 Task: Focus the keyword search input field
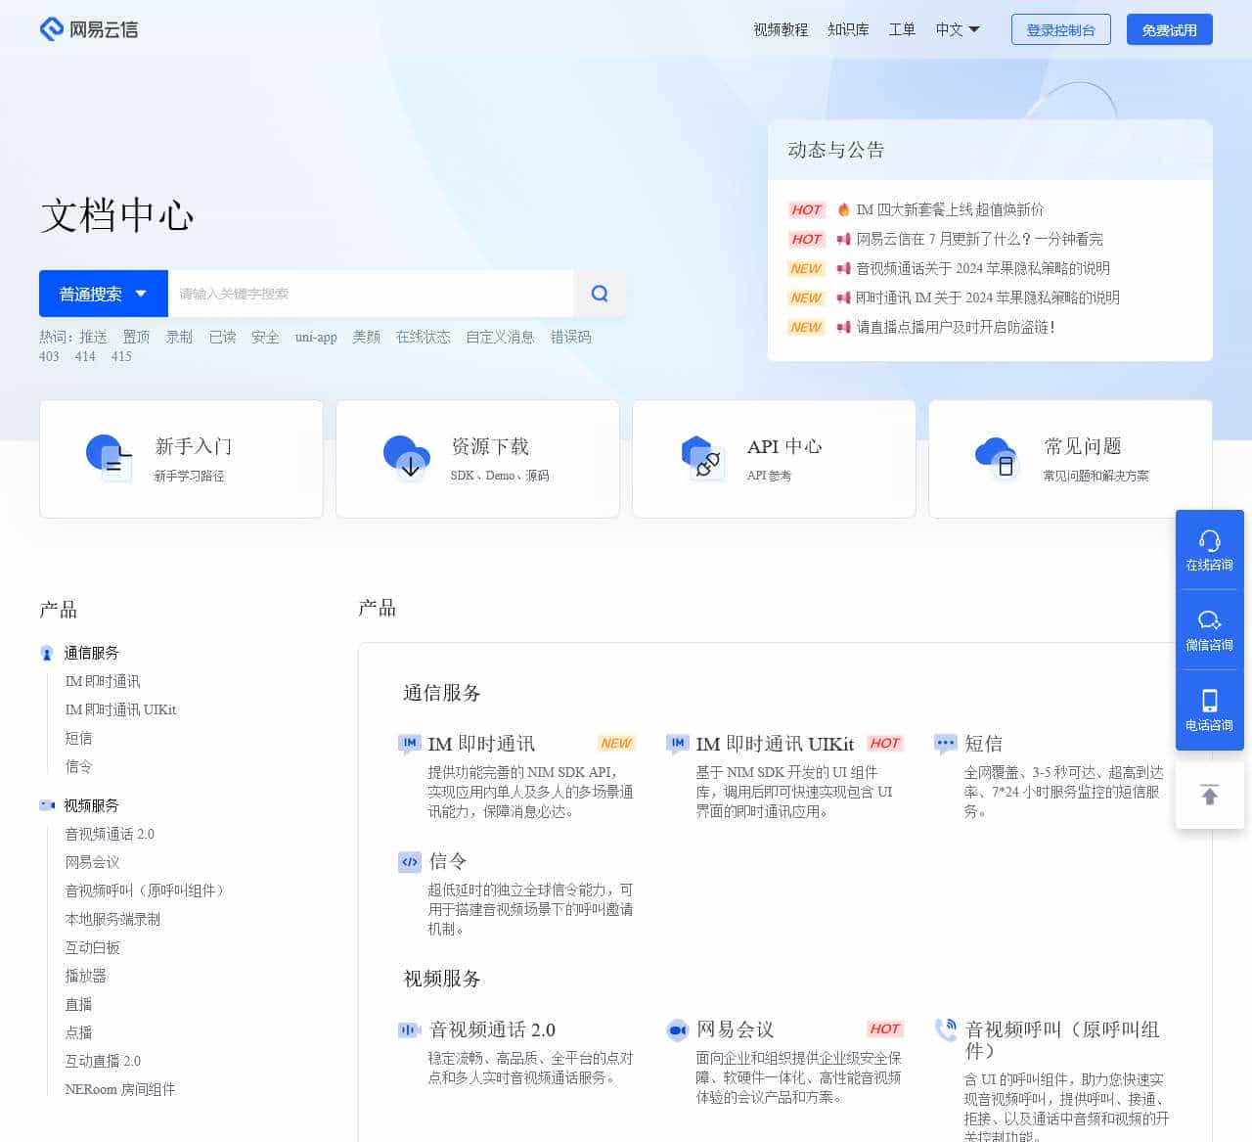coord(370,294)
